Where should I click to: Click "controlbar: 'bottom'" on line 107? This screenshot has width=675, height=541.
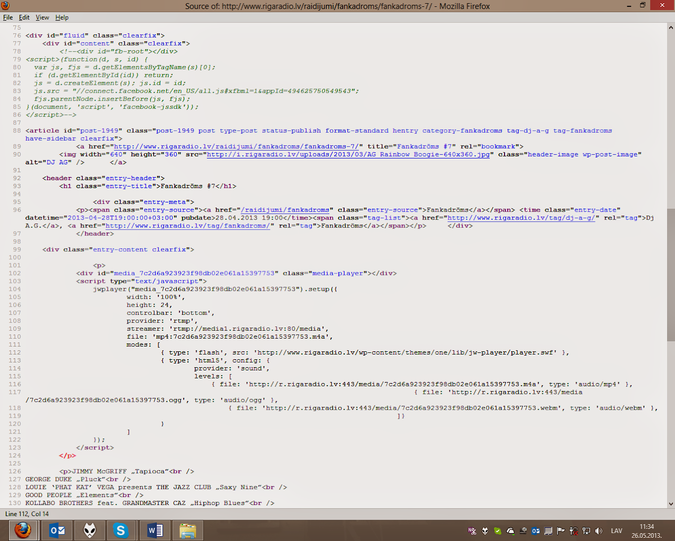(169, 313)
